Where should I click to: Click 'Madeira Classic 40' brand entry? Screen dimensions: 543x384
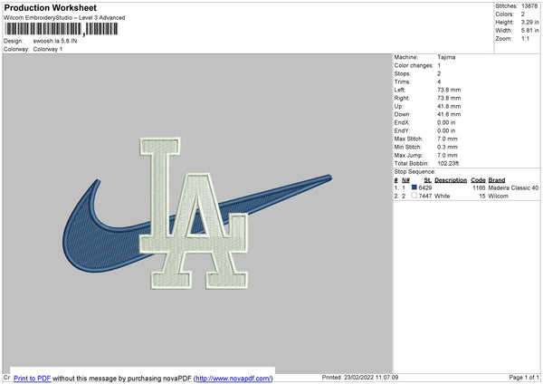coord(513,187)
